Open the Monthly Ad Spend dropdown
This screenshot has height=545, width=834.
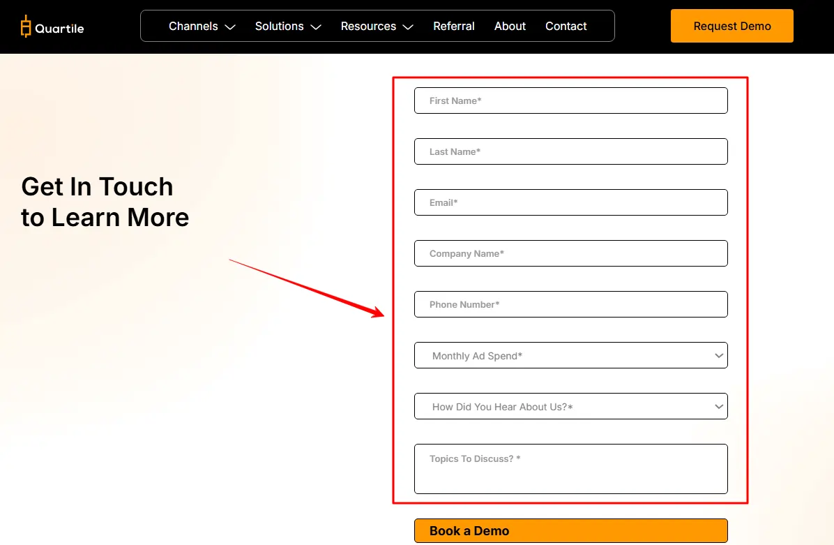(570, 355)
